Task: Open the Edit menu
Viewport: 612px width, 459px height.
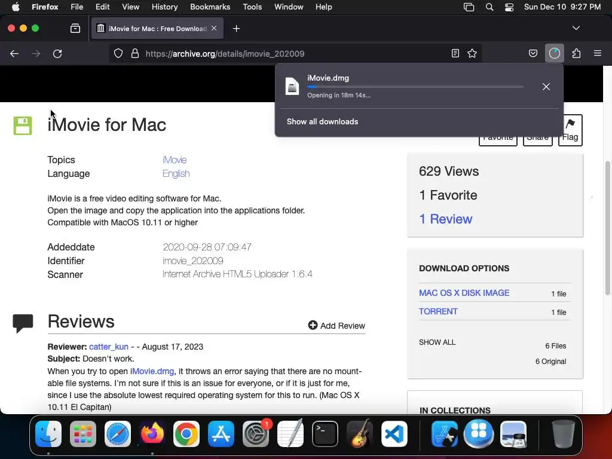Action: [103, 7]
